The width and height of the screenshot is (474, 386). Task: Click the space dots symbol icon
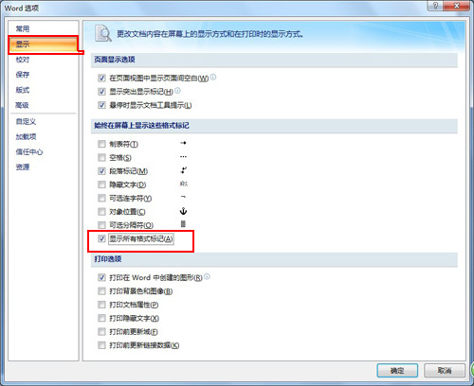point(183,157)
